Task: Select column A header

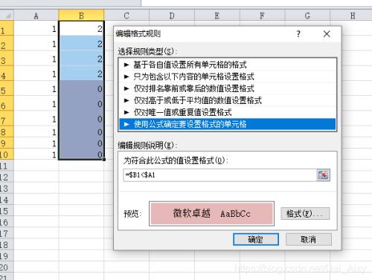Action: 36,16
